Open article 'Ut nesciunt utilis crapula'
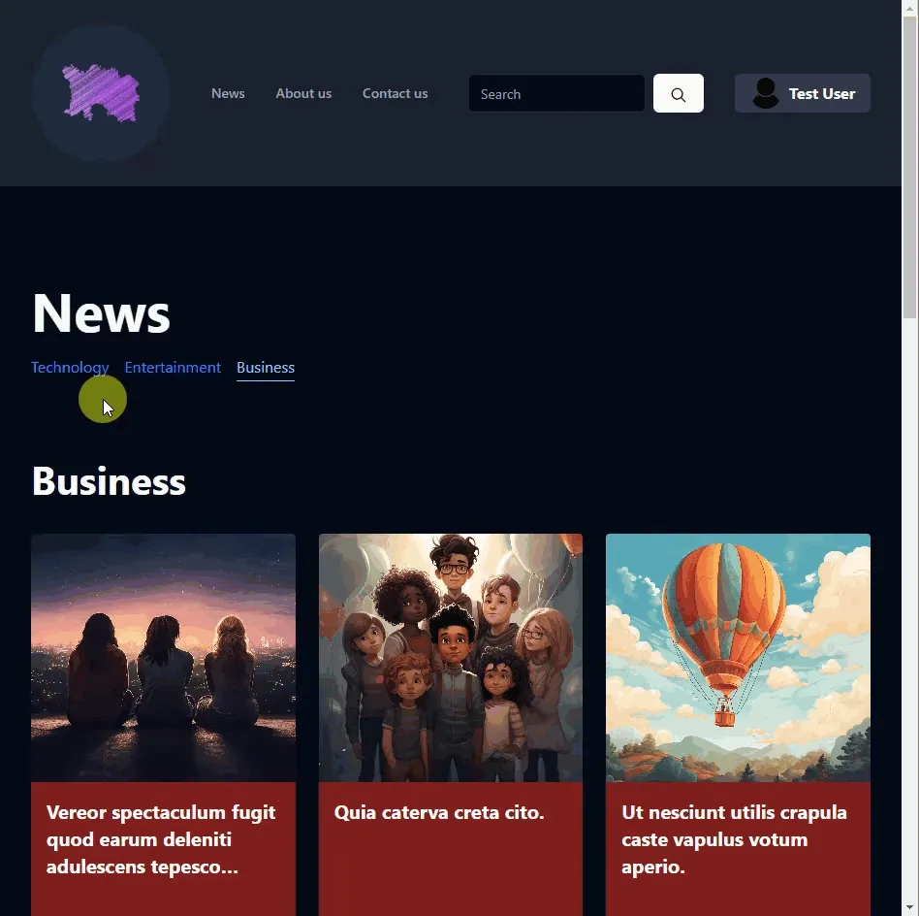Screen dimensions: 919x916 click(x=734, y=839)
